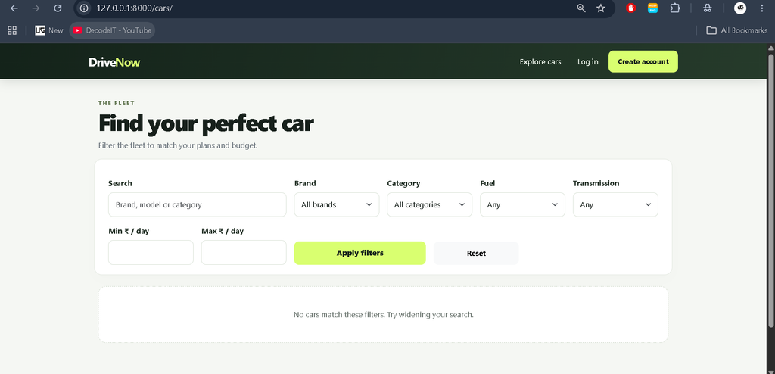The image size is (775, 374).
Task: Click 'No cars match these filters' message
Action: point(383,315)
